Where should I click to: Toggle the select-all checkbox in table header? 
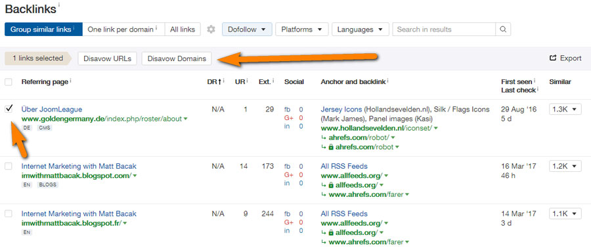coord(9,81)
